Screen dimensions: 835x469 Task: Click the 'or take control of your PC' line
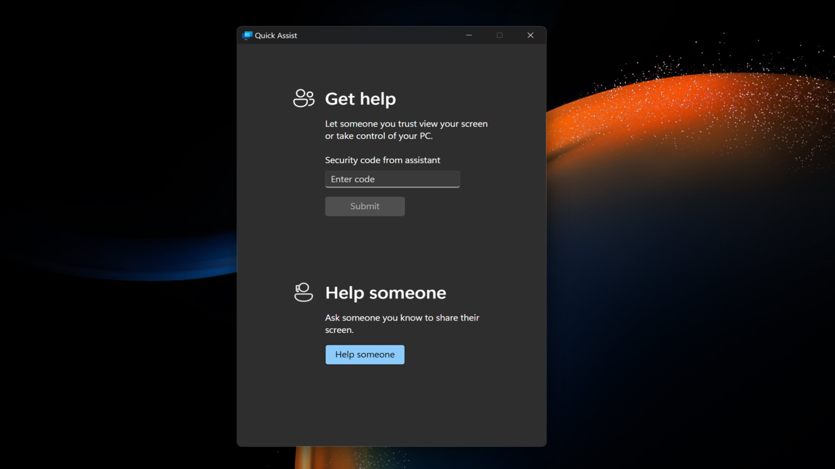point(378,136)
